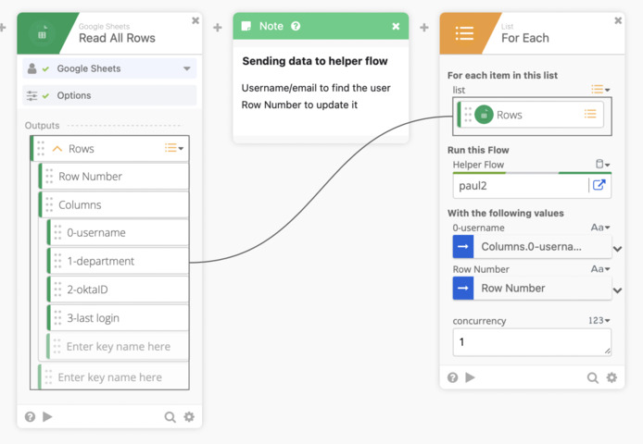The width and height of the screenshot is (643, 444).
Task: Expand chevron beside Row Number value
Action: 618,290
